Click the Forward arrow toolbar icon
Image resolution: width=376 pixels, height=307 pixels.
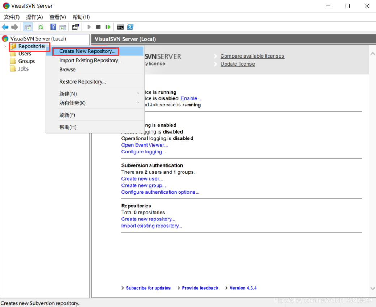coord(14,27)
